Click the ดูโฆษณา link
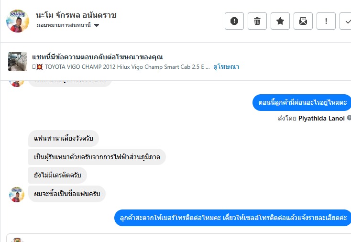This screenshot has width=351, height=242. point(227,67)
